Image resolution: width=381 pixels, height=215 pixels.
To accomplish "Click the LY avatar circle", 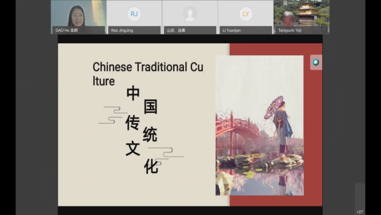I will (246, 14).
